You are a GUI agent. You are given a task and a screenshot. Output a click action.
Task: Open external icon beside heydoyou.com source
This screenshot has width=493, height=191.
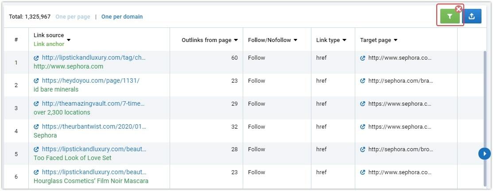click(x=36, y=81)
